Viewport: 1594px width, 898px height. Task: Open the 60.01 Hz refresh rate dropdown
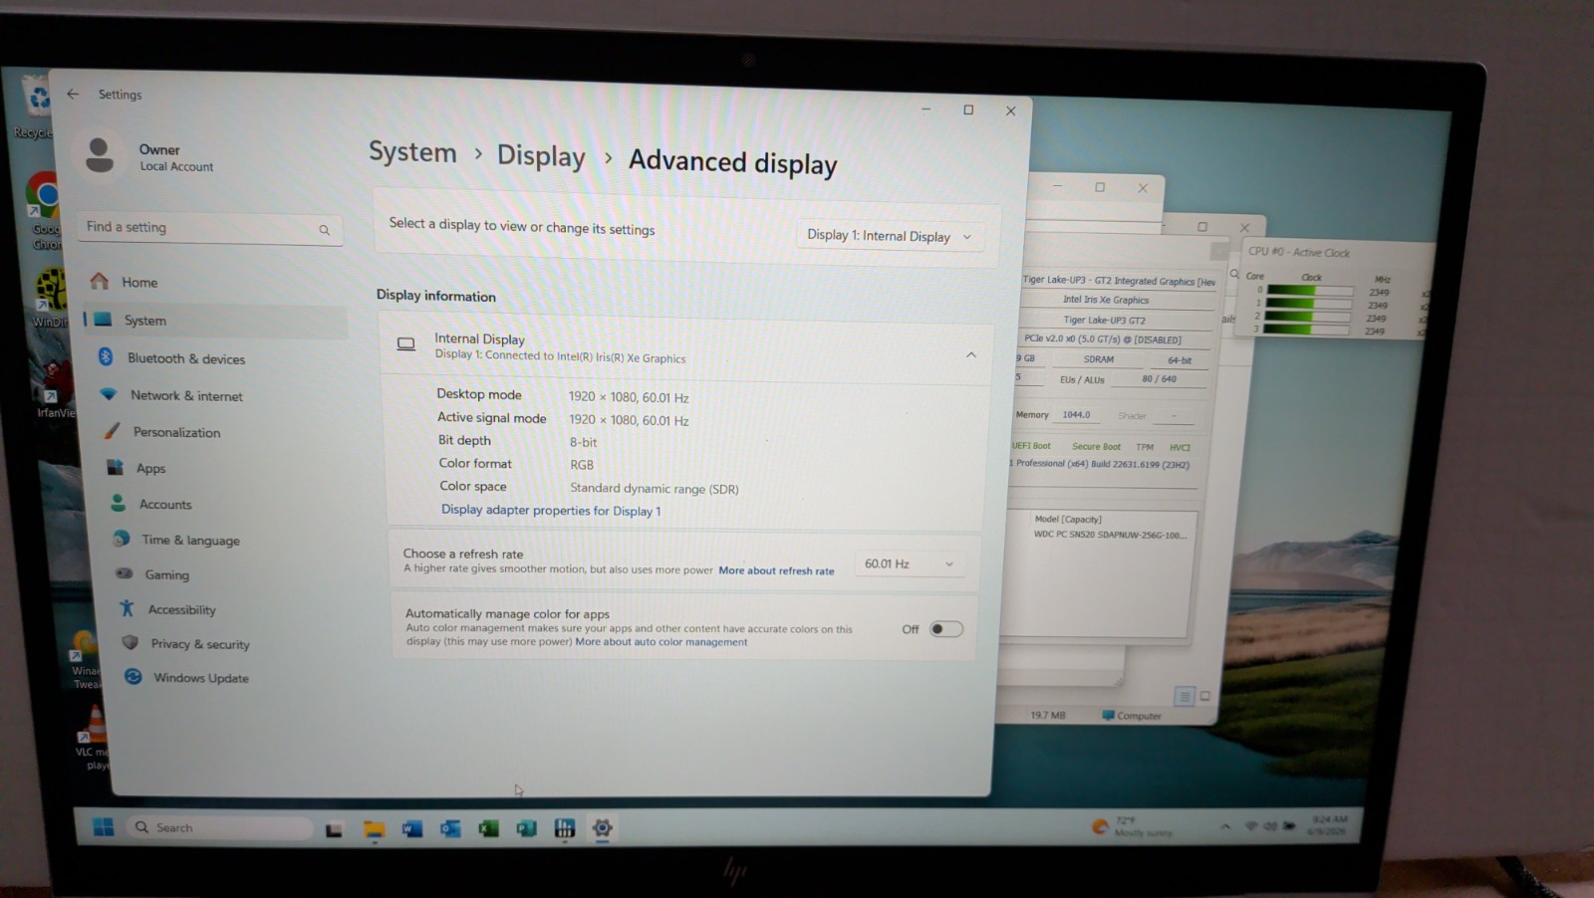tap(910, 563)
